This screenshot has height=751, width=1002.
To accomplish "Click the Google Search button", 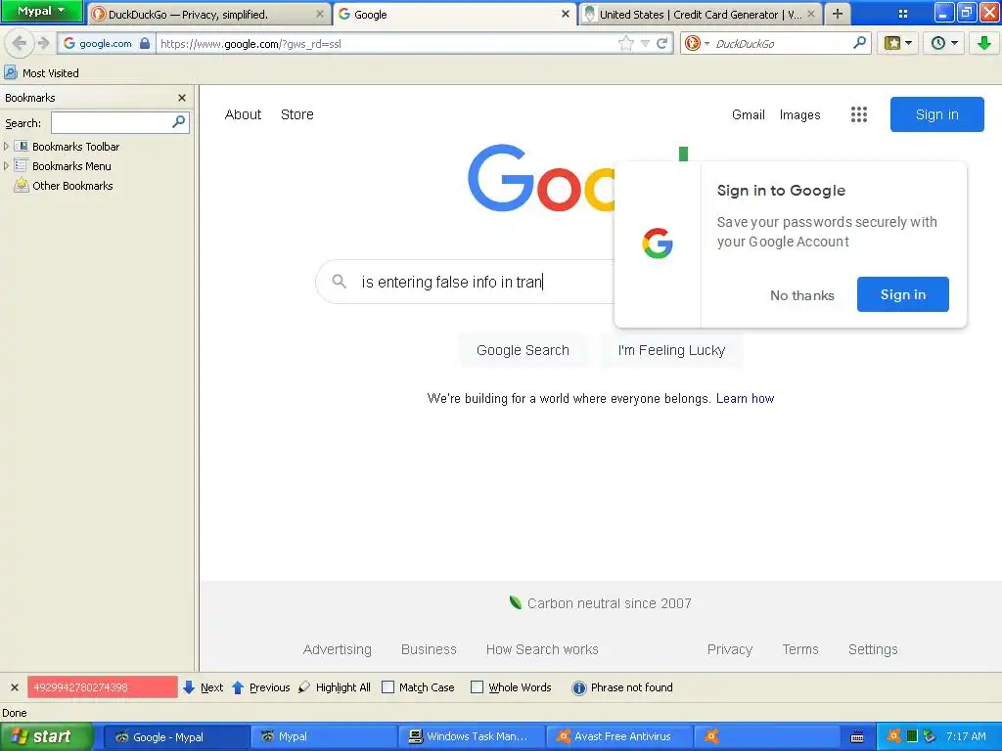I will (523, 350).
